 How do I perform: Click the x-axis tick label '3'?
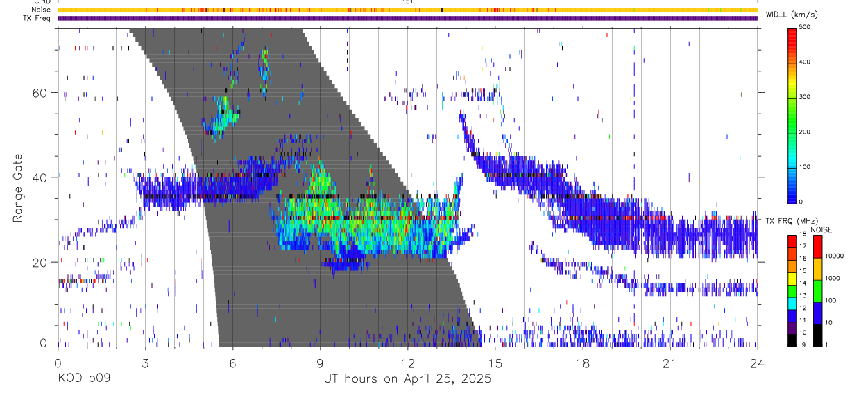tap(145, 363)
